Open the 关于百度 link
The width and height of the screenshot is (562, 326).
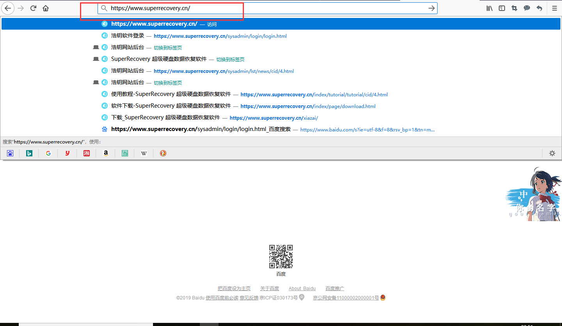[x=270, y=289]
